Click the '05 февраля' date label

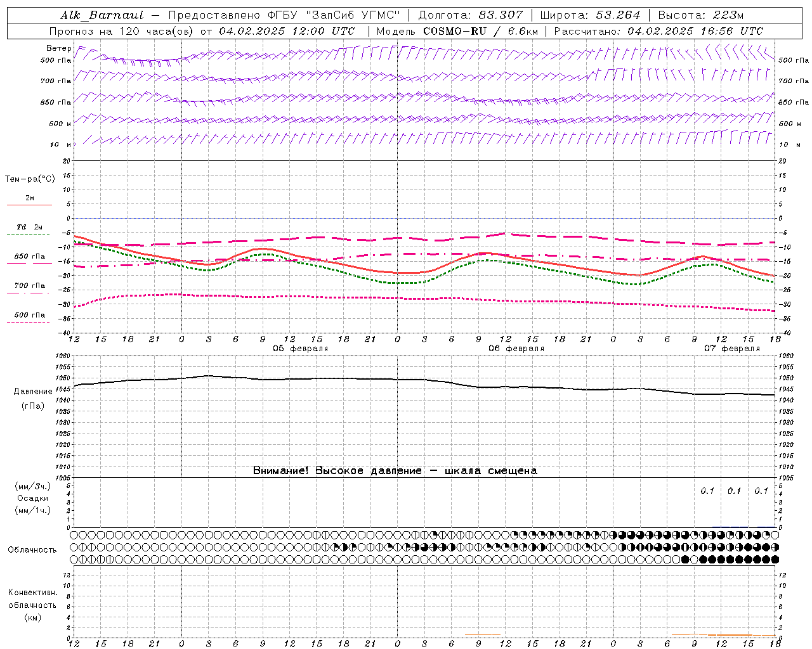(x=301, y=349)
